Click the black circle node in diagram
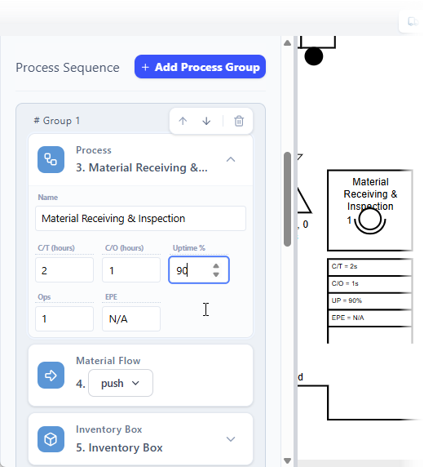Image resolution: width=424 pixels, height=467 pixels. point(314,56)
